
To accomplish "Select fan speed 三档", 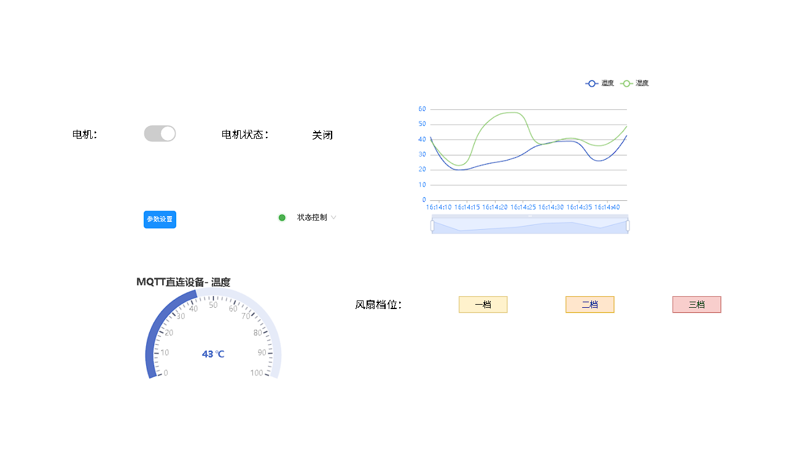I will point(696,305).
